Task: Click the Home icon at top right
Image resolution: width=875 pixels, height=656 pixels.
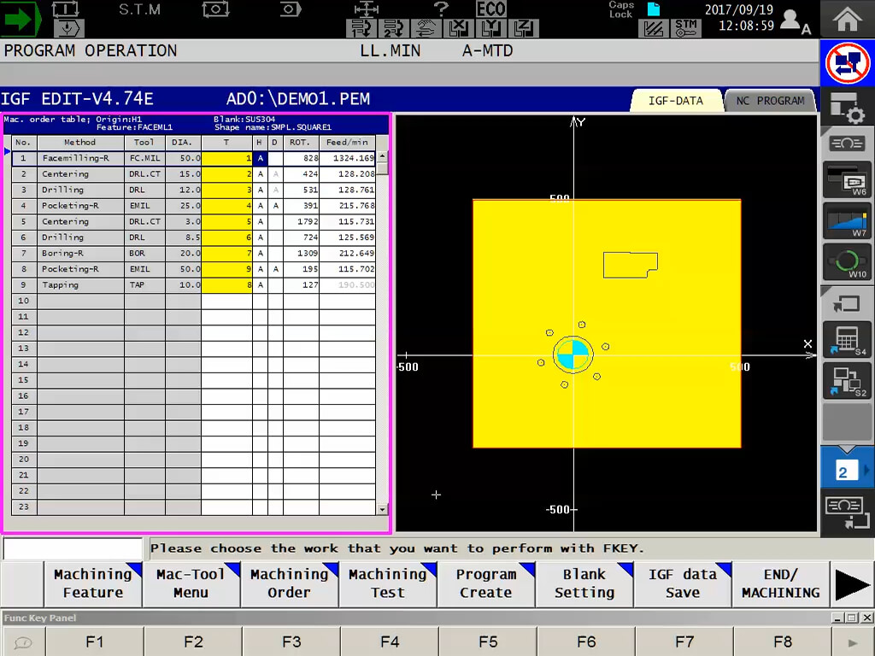Action: tap(846, 18)
